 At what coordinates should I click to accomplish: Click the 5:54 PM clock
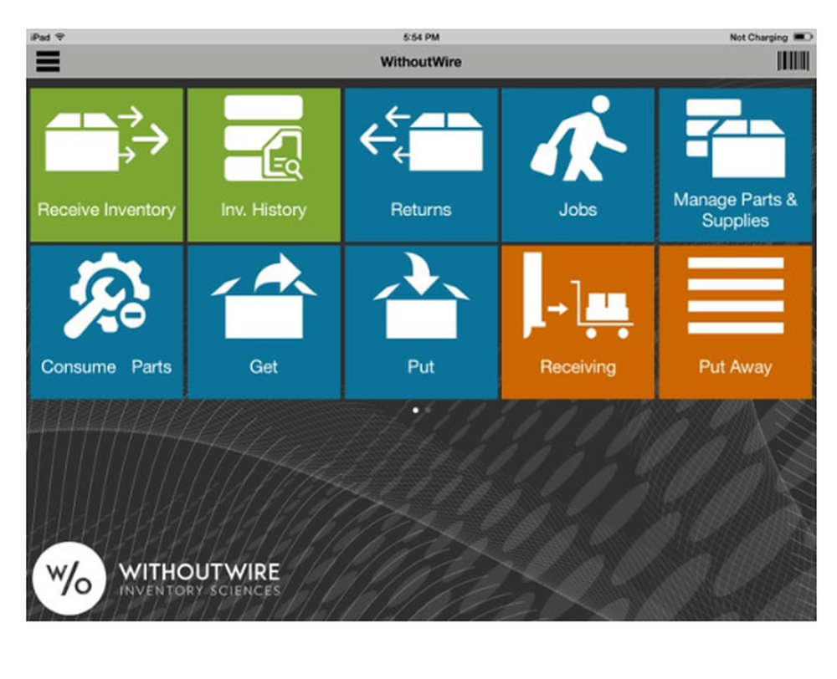coord(421,37)
